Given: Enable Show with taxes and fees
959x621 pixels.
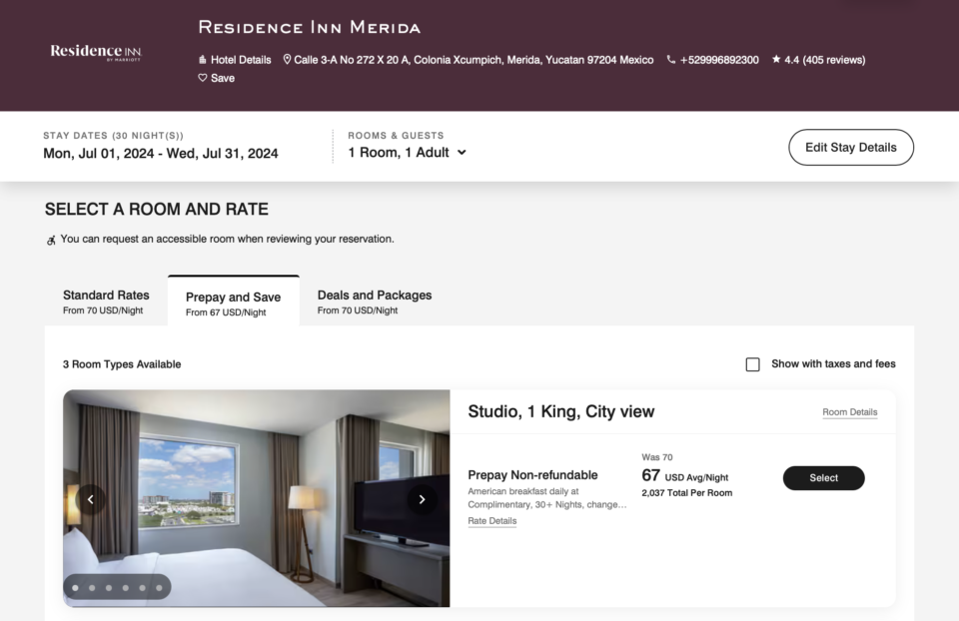Looking at the screenshot, I should 752,363.
